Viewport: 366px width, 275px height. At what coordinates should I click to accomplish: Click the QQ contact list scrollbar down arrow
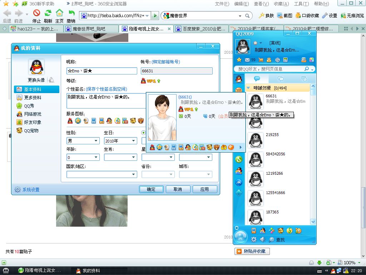click(313, 221)
